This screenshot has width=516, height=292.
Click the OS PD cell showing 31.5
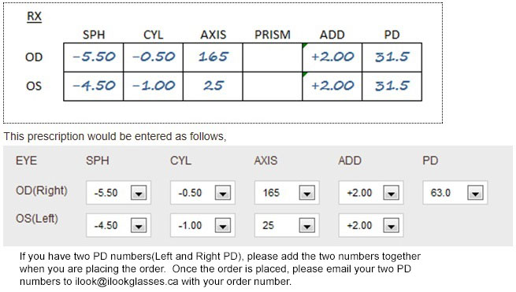coord(392,86)
